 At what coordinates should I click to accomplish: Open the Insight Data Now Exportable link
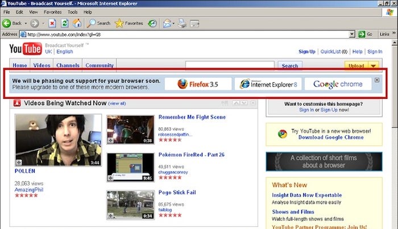click(x=306, y=195)
